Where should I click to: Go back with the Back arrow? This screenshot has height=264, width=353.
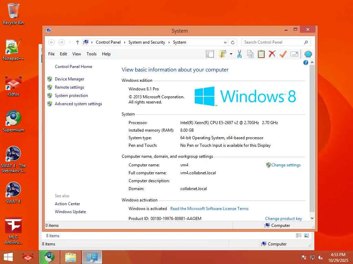click(x=52, y=42)
